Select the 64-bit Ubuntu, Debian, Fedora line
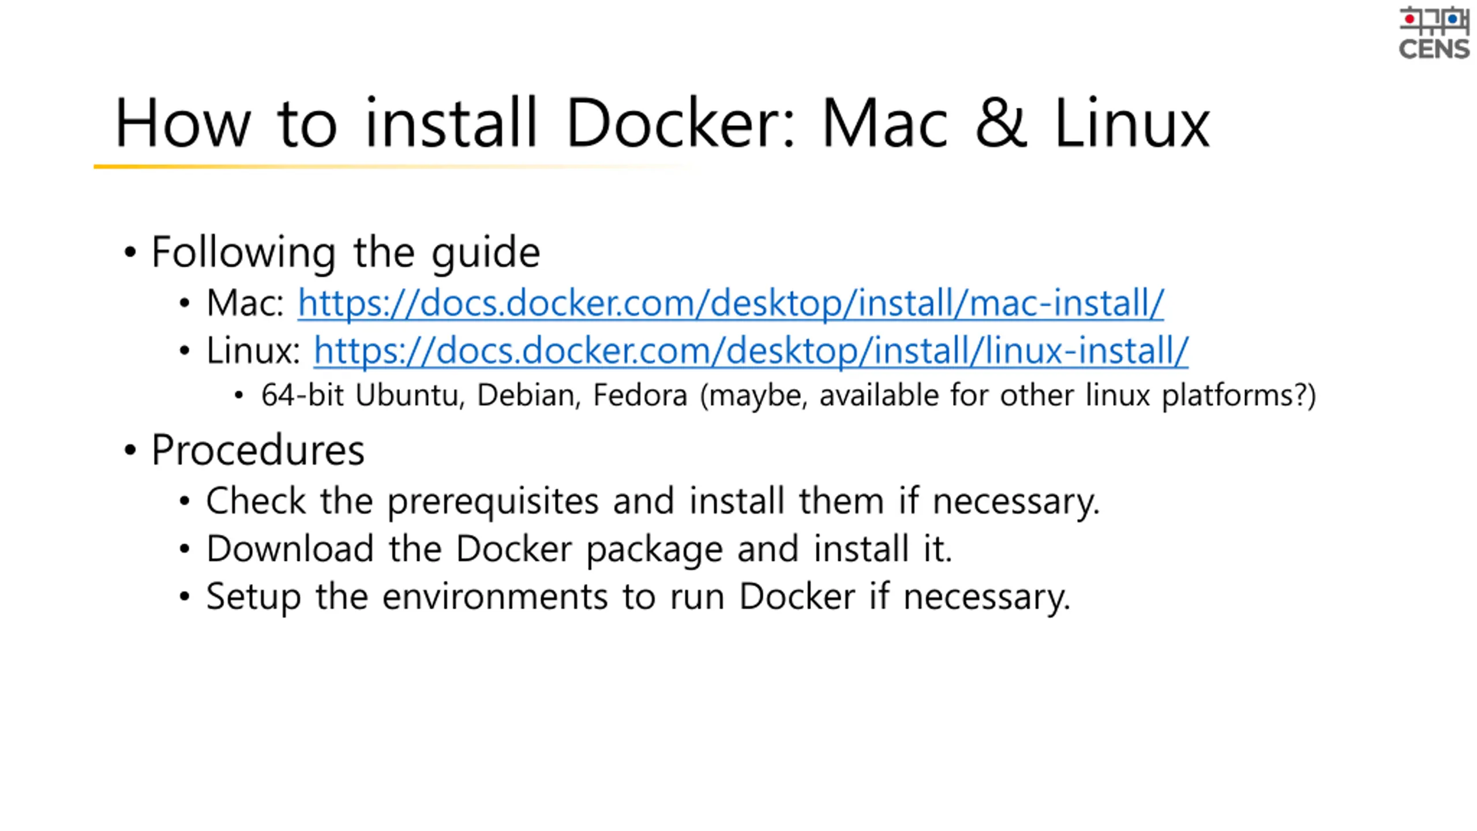Image resolution: width=1477 pixels, height=831 pixels. tap(789, 396)
